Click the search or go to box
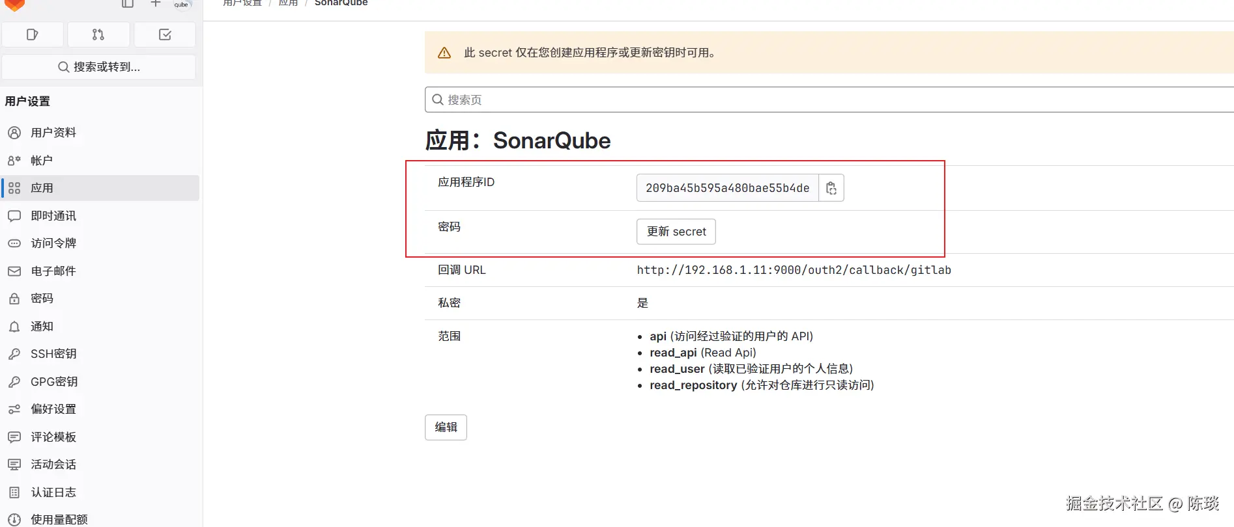 tap(99, 67)
